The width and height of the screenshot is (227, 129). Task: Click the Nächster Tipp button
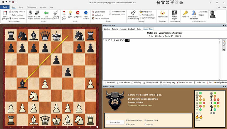114,122
